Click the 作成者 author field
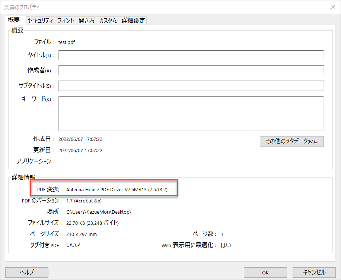Screen dimensions: 341x280 pyautogui.click(x=191, y=70)
